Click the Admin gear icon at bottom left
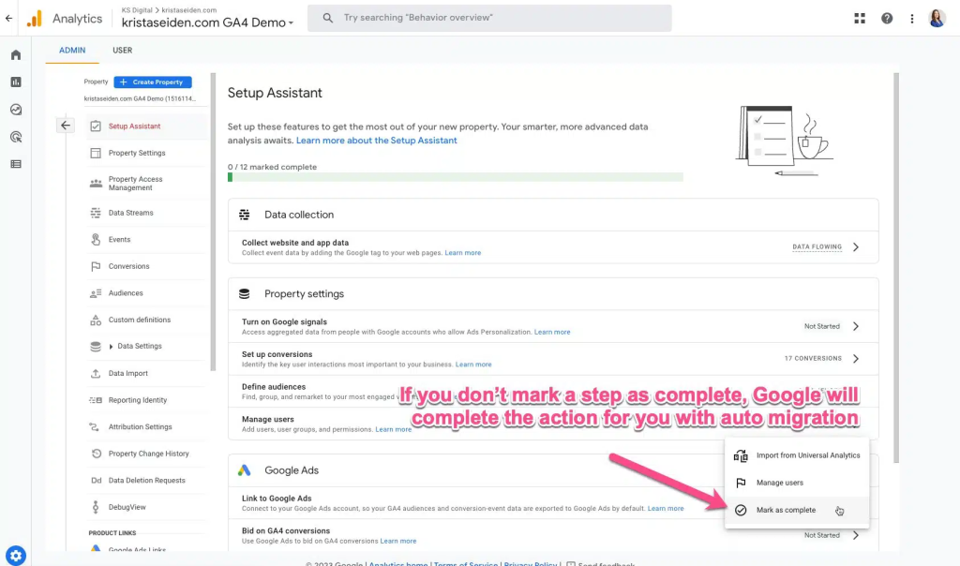 coord(16,555)
